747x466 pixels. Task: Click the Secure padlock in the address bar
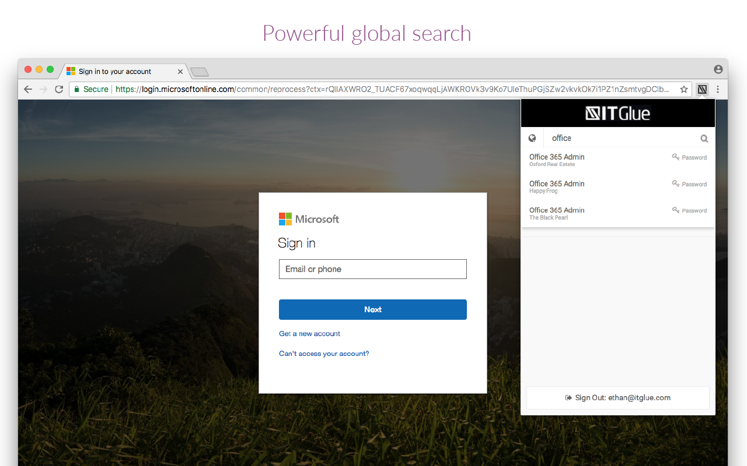coord(78,89)
